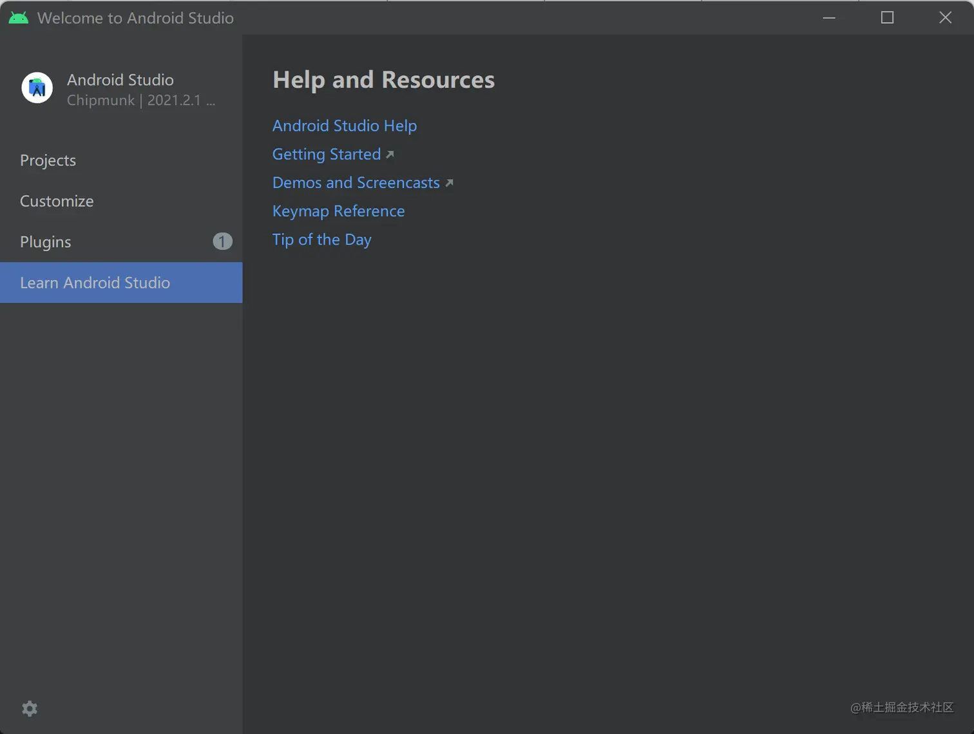Close the Welcome to Android Studio window

click(945, 17)
